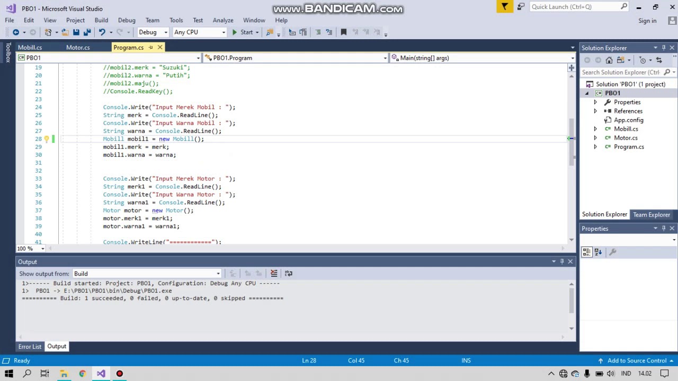
Task: Toggle Word Wrap in Output panel
Action: tap(288, 274)
